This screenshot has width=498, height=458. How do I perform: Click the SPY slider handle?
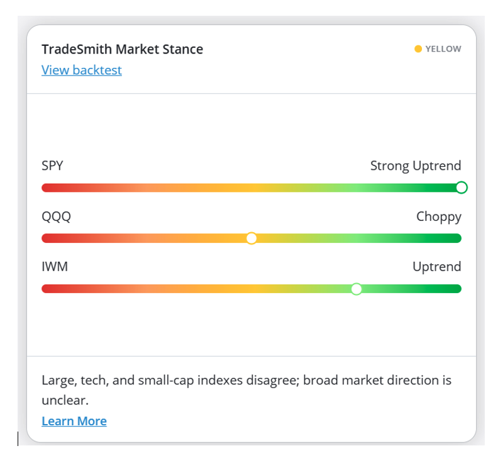[461, 187]
